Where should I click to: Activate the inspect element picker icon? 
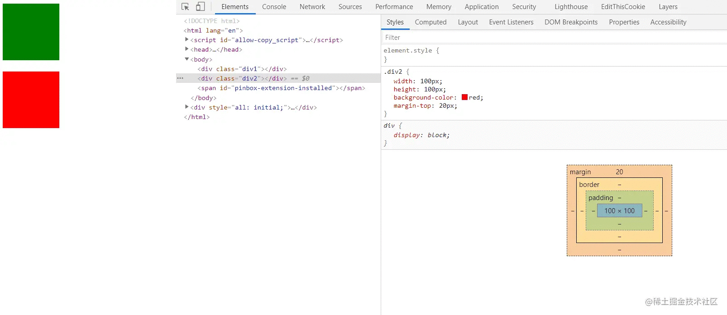185,7
